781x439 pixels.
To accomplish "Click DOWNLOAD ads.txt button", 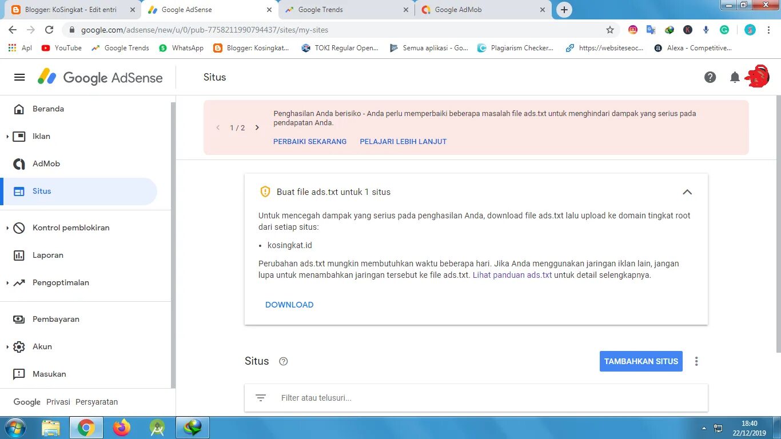I will click(289, 305).
